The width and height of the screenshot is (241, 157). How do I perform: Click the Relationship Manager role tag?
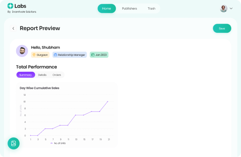click(x=70, y=55)
